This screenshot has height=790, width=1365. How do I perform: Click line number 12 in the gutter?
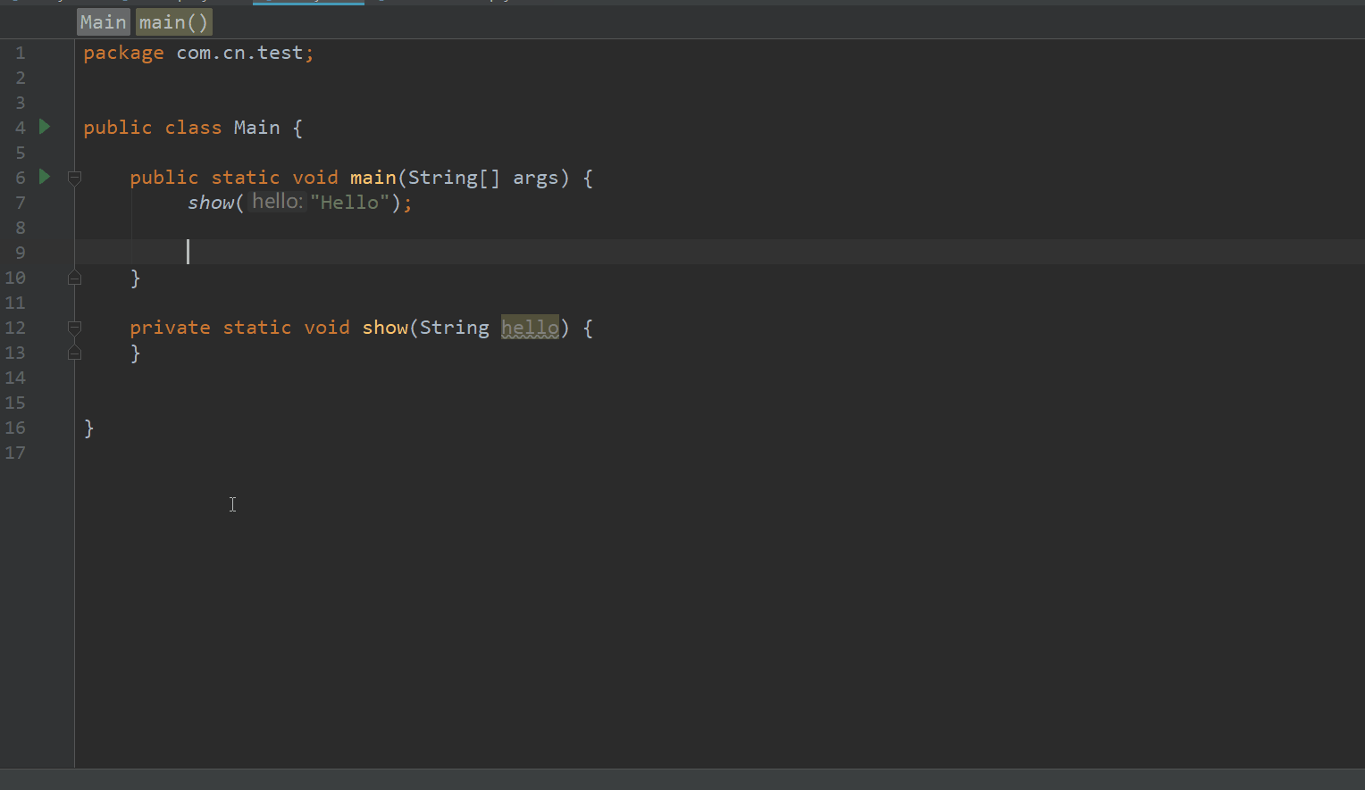tap(15, 328)
